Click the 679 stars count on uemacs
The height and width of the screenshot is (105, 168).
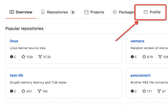click(x=150, y=57)
